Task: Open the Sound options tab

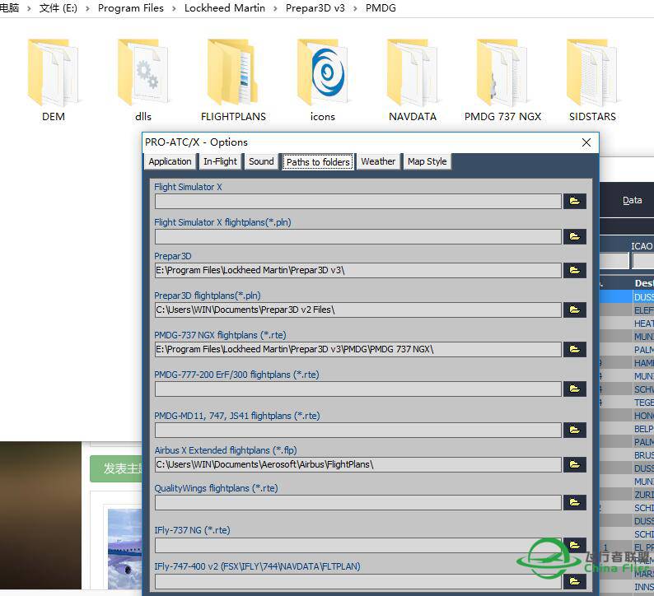Action: (261, 161)
